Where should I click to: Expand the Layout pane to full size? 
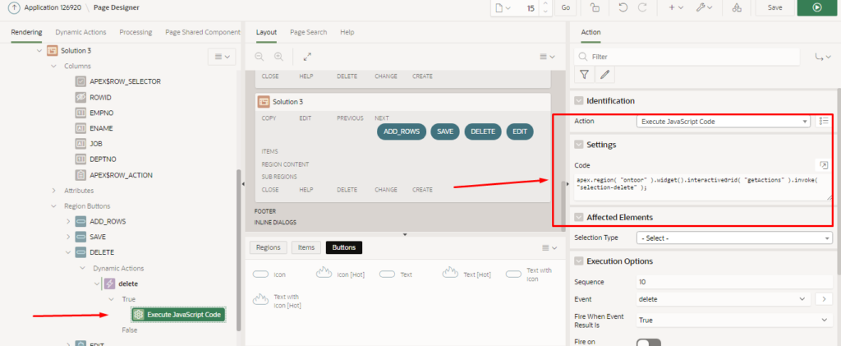[x=307, y=57]
